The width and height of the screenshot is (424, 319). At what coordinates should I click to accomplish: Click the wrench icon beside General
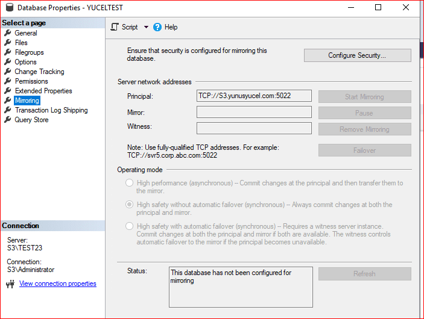tap(8, 33)
